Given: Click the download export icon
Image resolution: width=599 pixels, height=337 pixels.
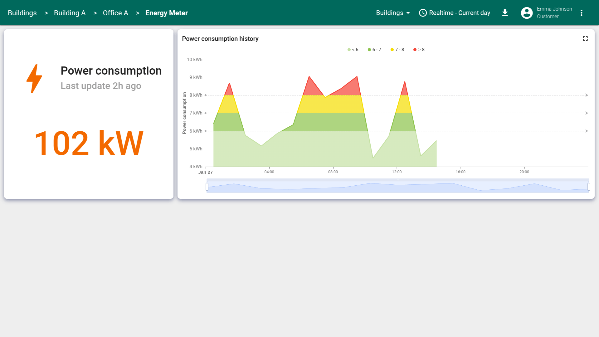Looking at the screenshot, I should click(505, 13).
